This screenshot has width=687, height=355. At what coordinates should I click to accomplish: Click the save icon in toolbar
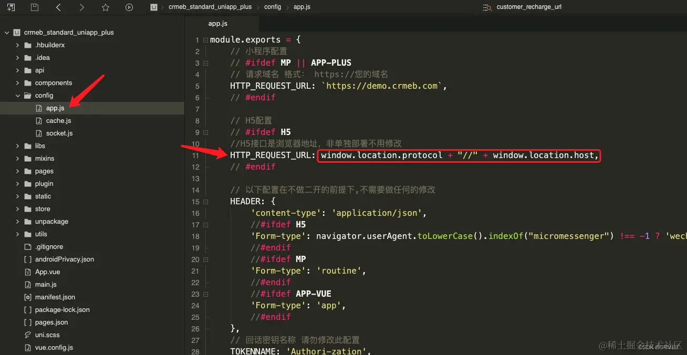point(35,7)
